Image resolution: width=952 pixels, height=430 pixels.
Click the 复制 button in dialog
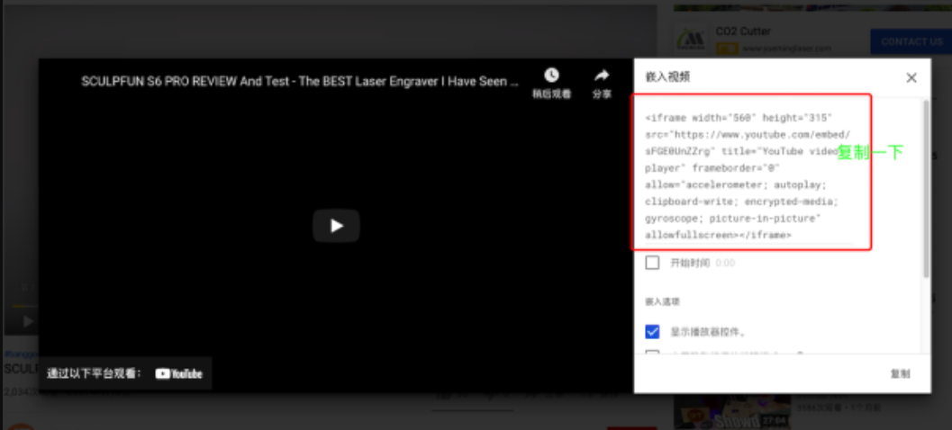[x=900, y=373]
